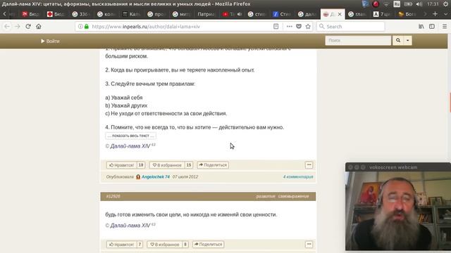451x253 pixels.
Task: Save page to Pocket
Action: click(299, 27)
